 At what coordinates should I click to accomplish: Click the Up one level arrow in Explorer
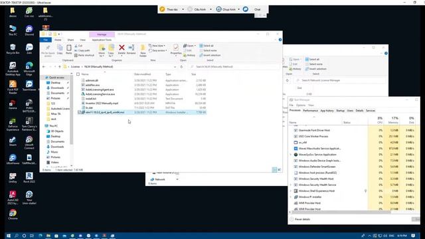point(60,66)
